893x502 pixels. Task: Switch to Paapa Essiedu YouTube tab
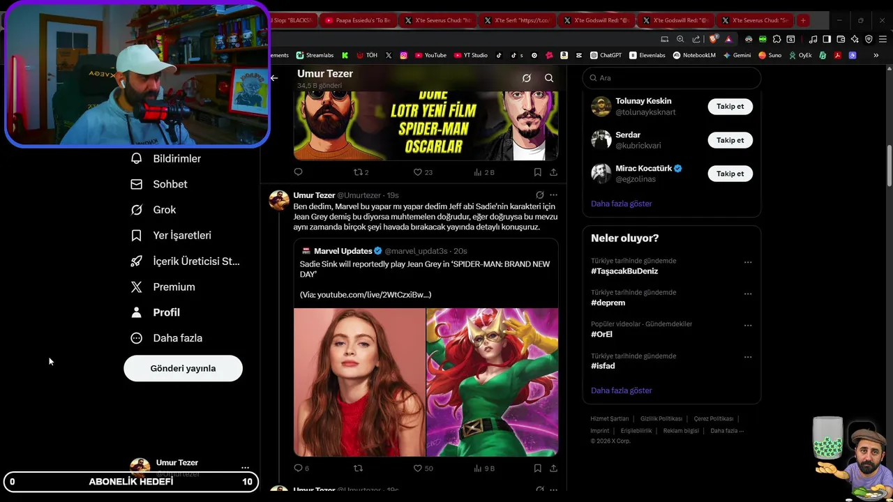[359, 20]
